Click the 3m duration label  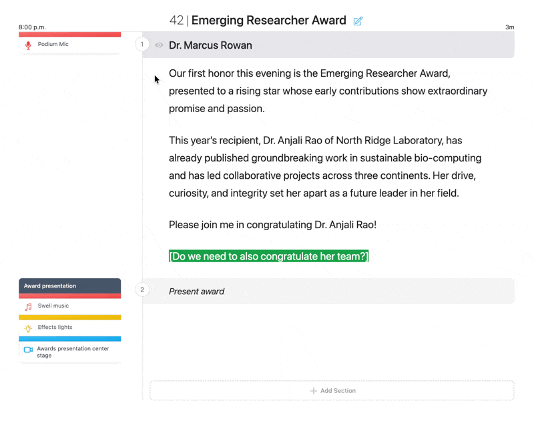[509, 27]
